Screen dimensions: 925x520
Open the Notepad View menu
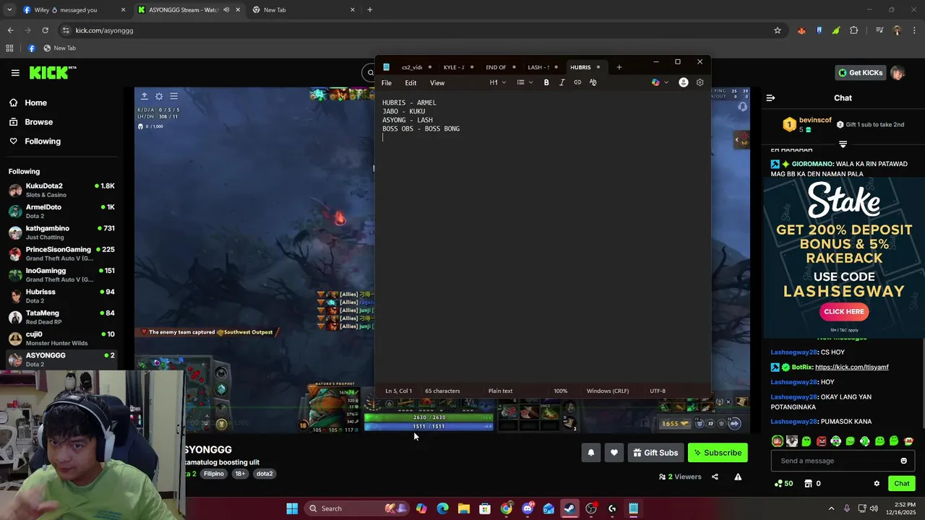[437, 83]
